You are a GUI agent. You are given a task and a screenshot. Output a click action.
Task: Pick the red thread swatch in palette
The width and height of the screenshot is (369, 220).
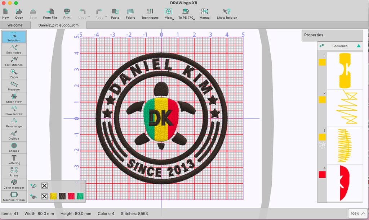[x=71, y=196]
